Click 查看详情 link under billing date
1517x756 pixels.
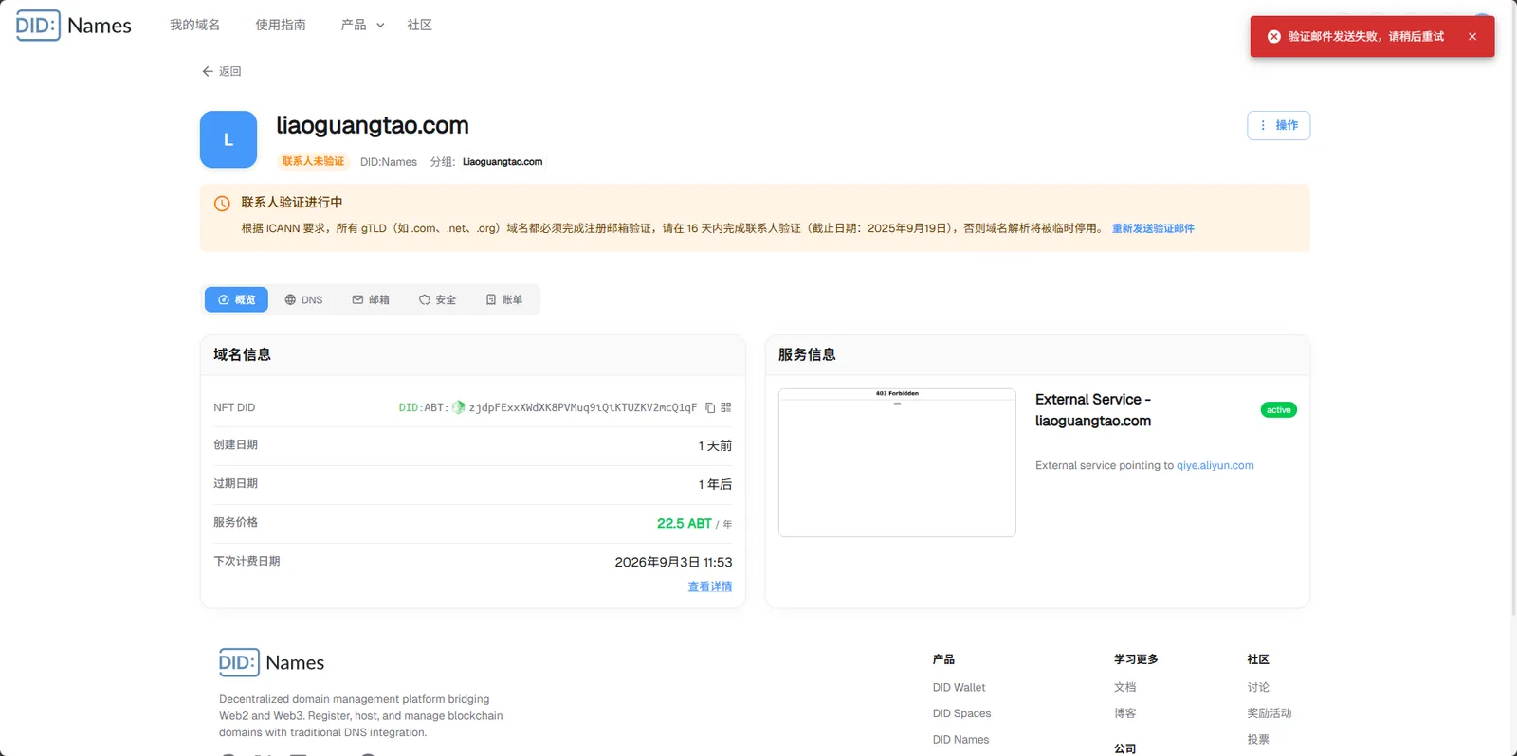[709, 586]
